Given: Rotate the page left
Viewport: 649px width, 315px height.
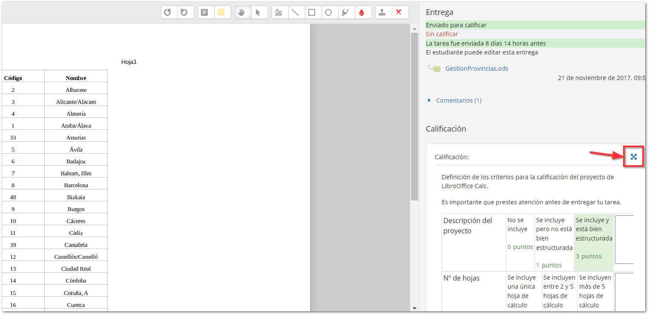Looking at the screenshot, I should coord(168,12).
